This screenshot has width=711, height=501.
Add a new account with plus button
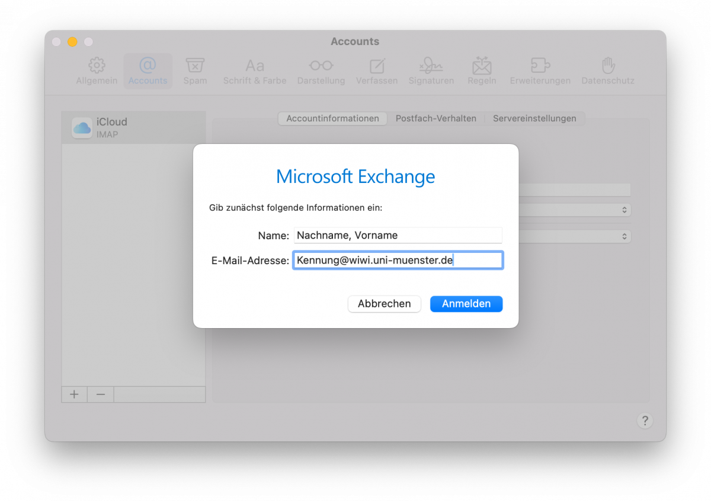tap(74, 394)
